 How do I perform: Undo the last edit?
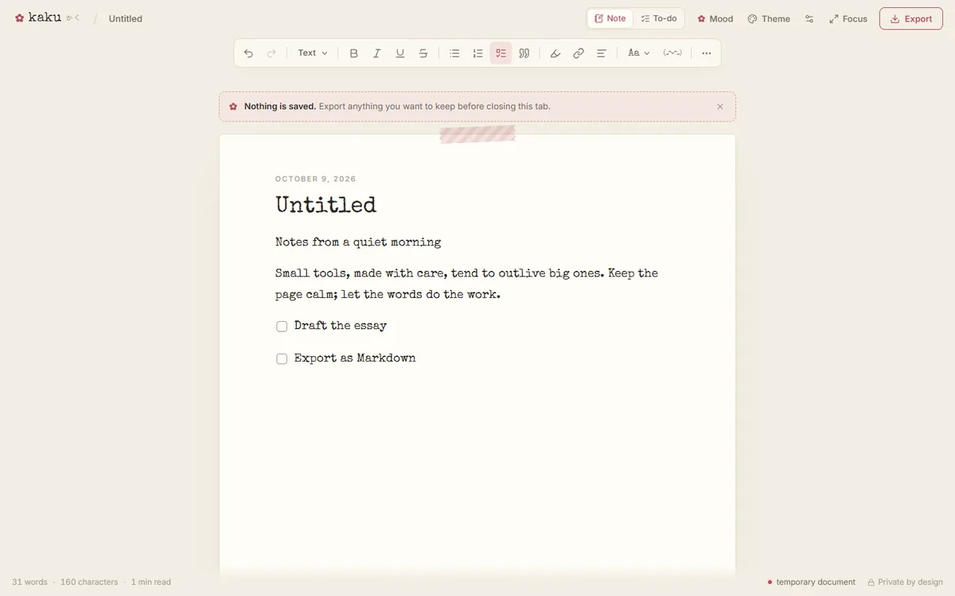coord(248,53)
